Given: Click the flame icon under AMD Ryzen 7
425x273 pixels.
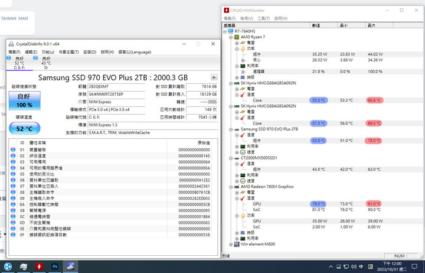Looking at the screenshot, I should (x=243, y=48).
